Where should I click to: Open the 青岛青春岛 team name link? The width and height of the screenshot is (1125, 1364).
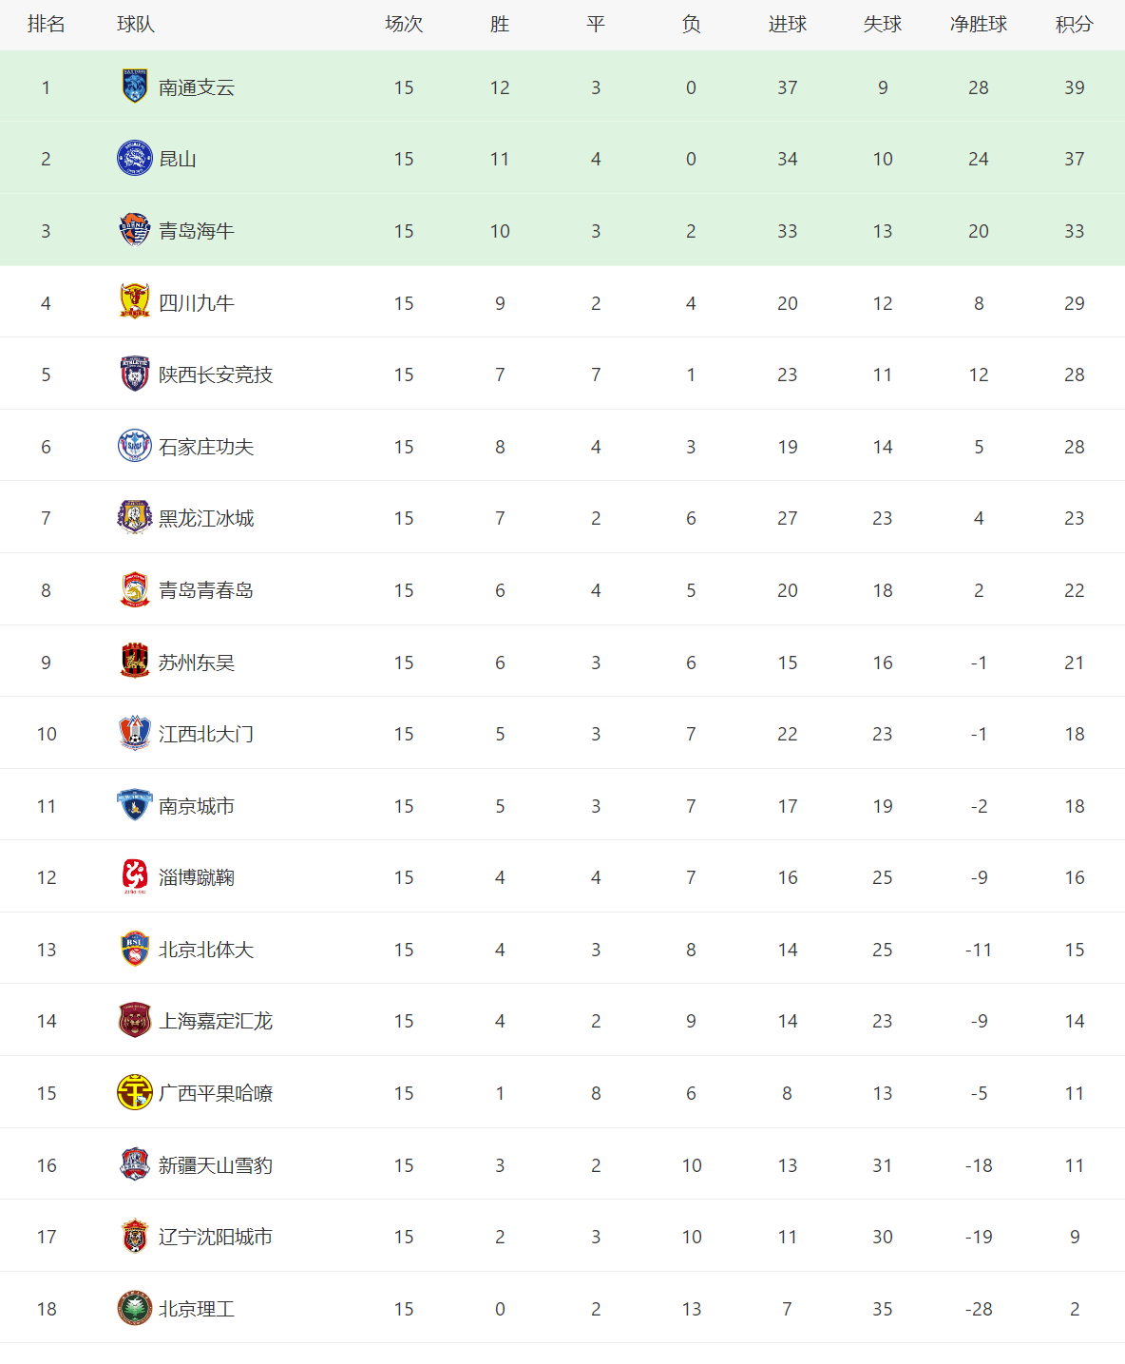[206, 590]
